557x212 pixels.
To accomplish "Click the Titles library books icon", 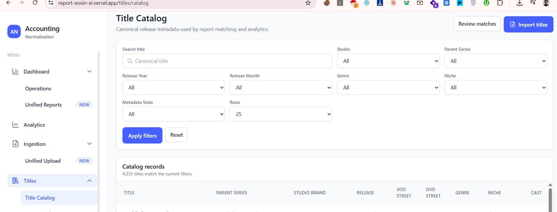I will [x=15, y=180].
